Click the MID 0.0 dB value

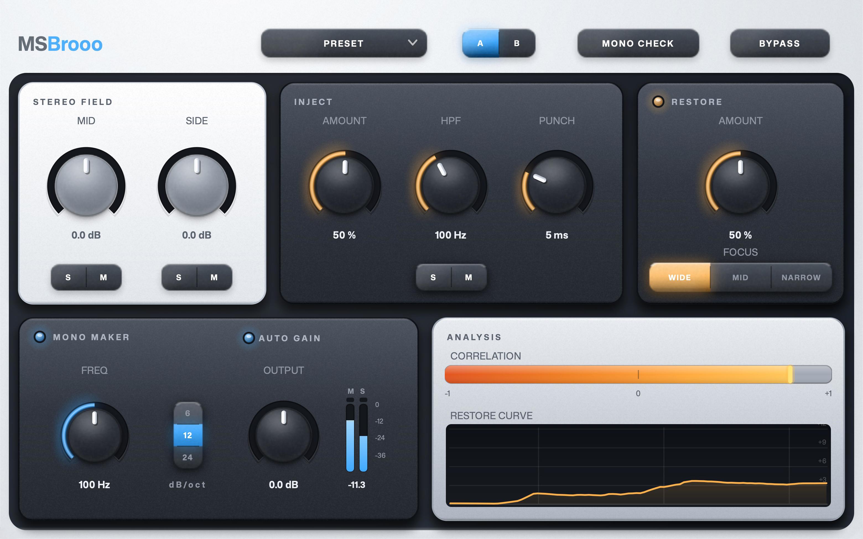click(86, 235)
